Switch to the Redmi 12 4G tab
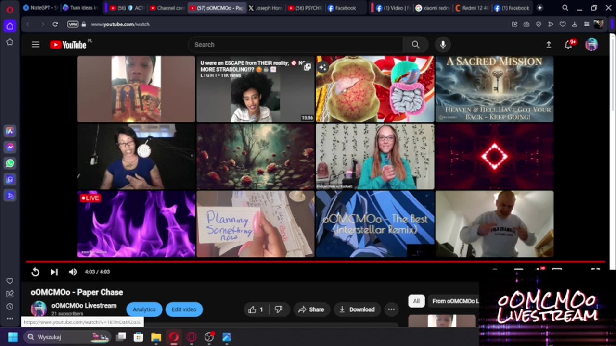Viewport: 616px width, 346px height. coord(472,8)
